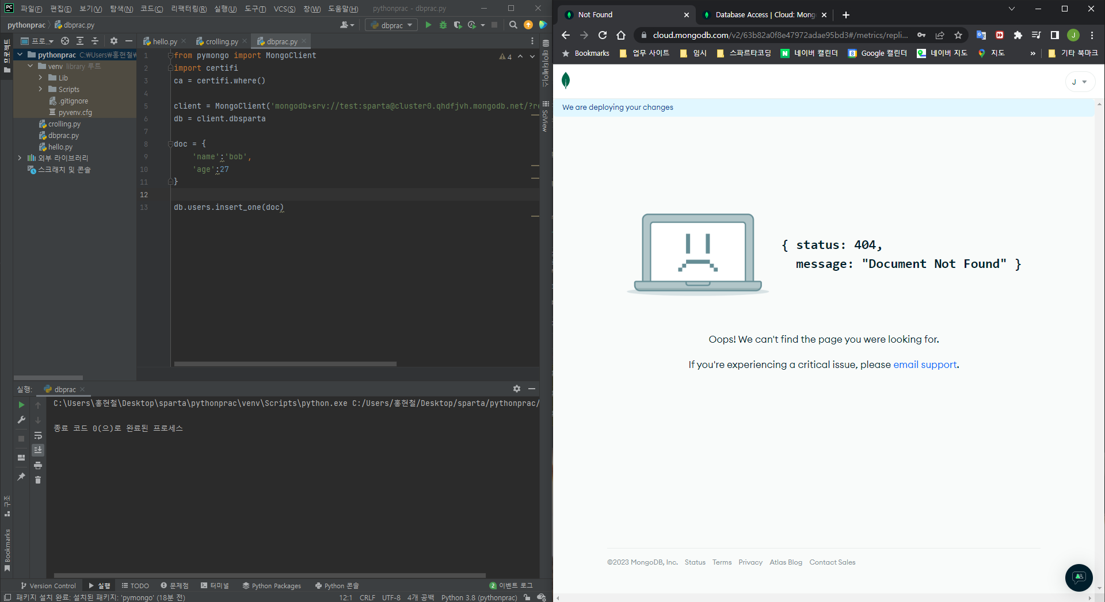Open the Contact Sales footer link
Screen dimensions: 1105x602
(832, 562)
